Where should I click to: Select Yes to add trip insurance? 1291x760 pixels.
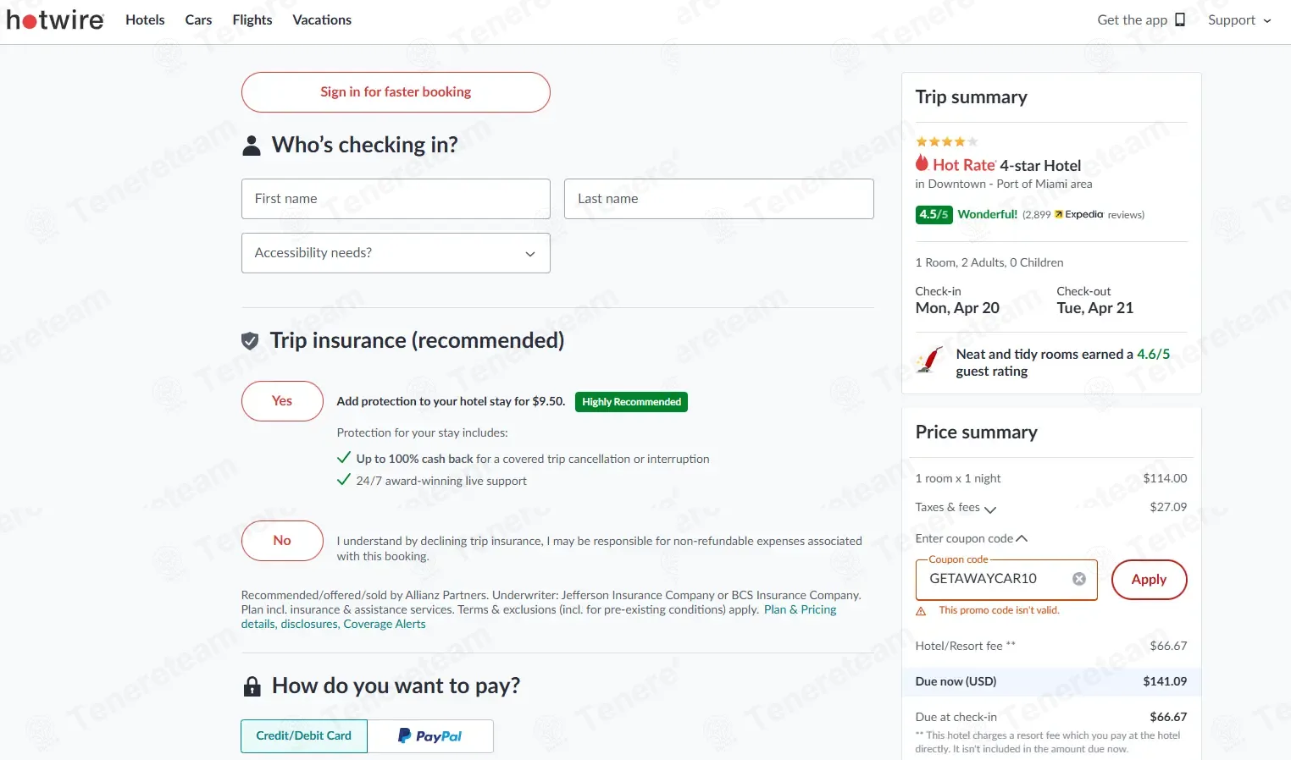[x=282, y=401]
